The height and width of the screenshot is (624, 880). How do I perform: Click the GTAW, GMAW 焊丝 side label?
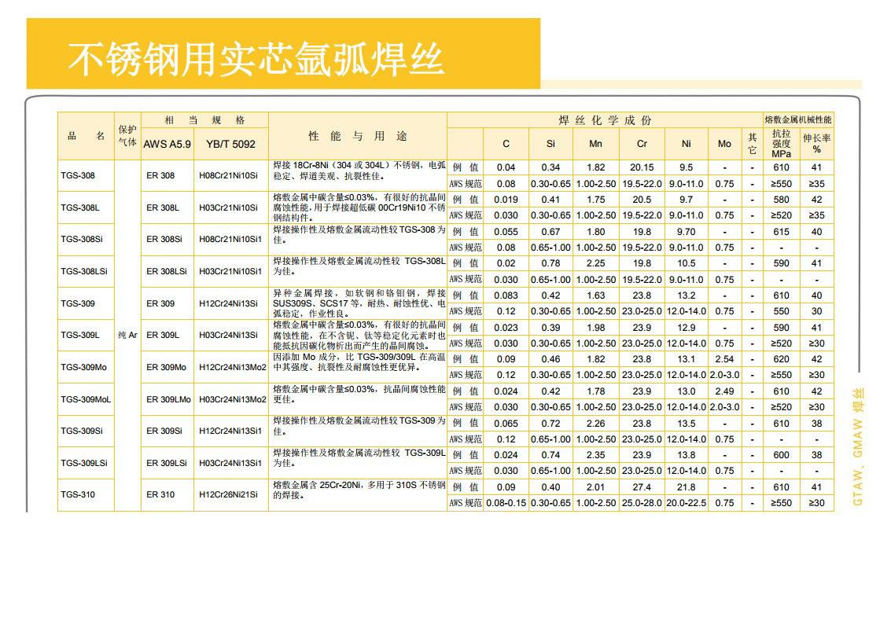click(858, 447)
